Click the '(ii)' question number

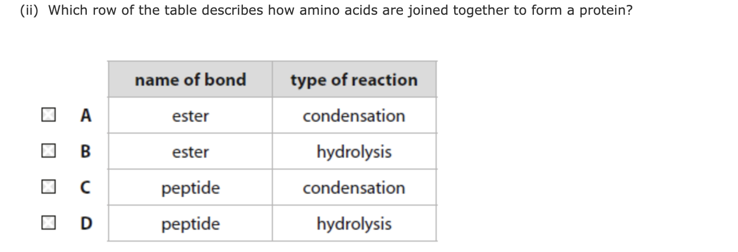31,10
